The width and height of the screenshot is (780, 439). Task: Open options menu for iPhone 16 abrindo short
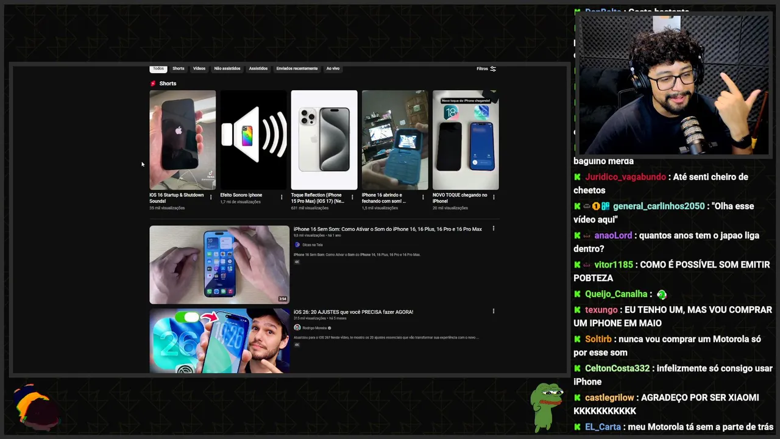(x=423, y=197)
